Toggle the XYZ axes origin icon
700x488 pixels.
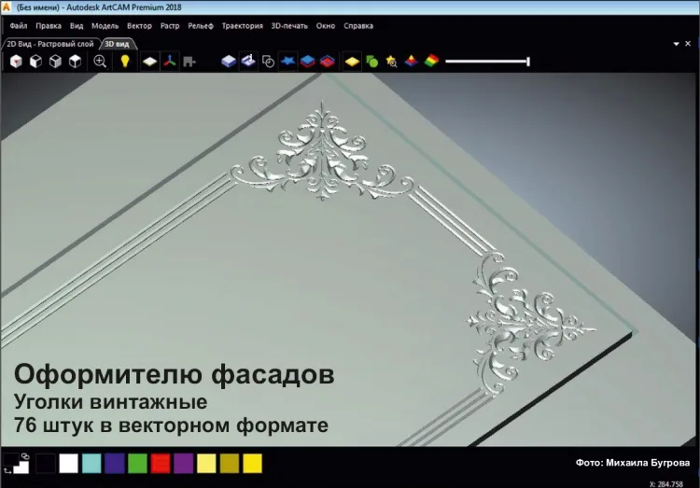(x=170, y=62)
